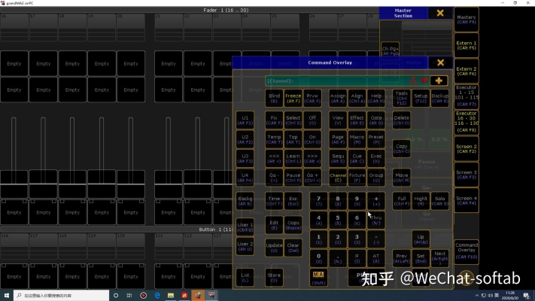Toggle the Blind key

(274, 98)
